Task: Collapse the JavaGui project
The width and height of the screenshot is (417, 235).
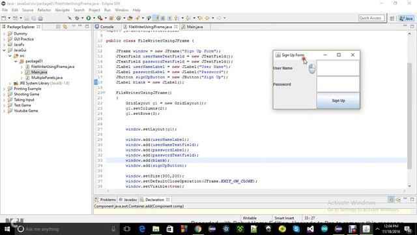Action: click(4, 50)
